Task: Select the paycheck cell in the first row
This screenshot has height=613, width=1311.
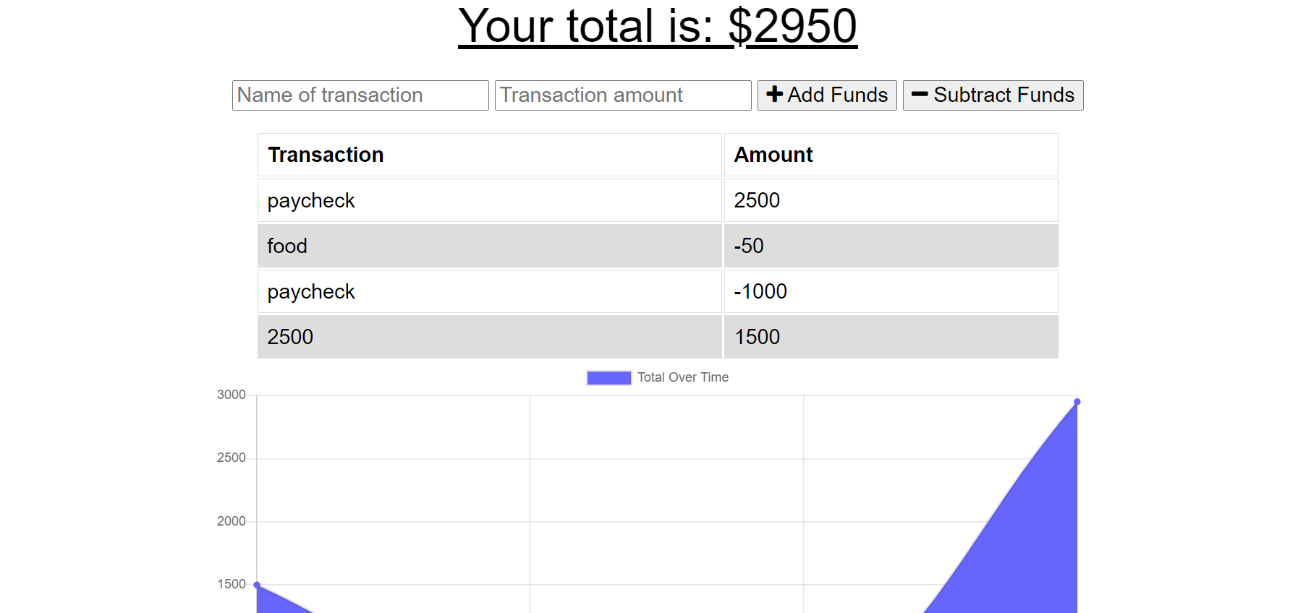Action: [x=489, y=200]
